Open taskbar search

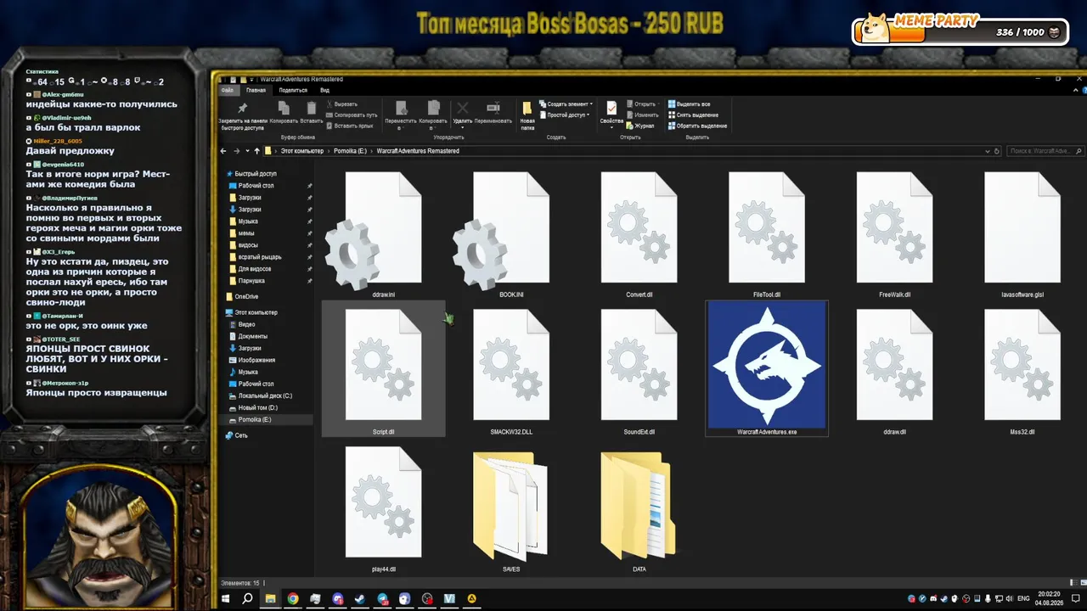tap(248, 599)
